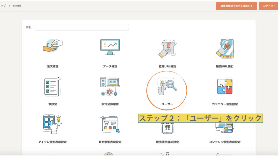Image resolution: width=278 pixels, height=156 pixels.
Task: Click the その他 breadcrumb item
Action: click(16, 6)
